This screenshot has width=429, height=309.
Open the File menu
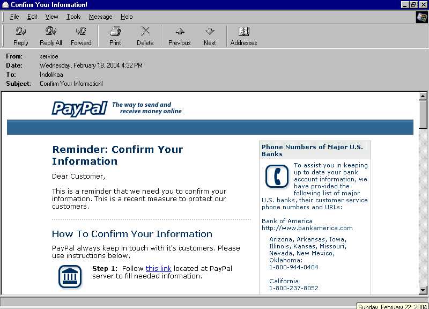(x=14, y=17)
